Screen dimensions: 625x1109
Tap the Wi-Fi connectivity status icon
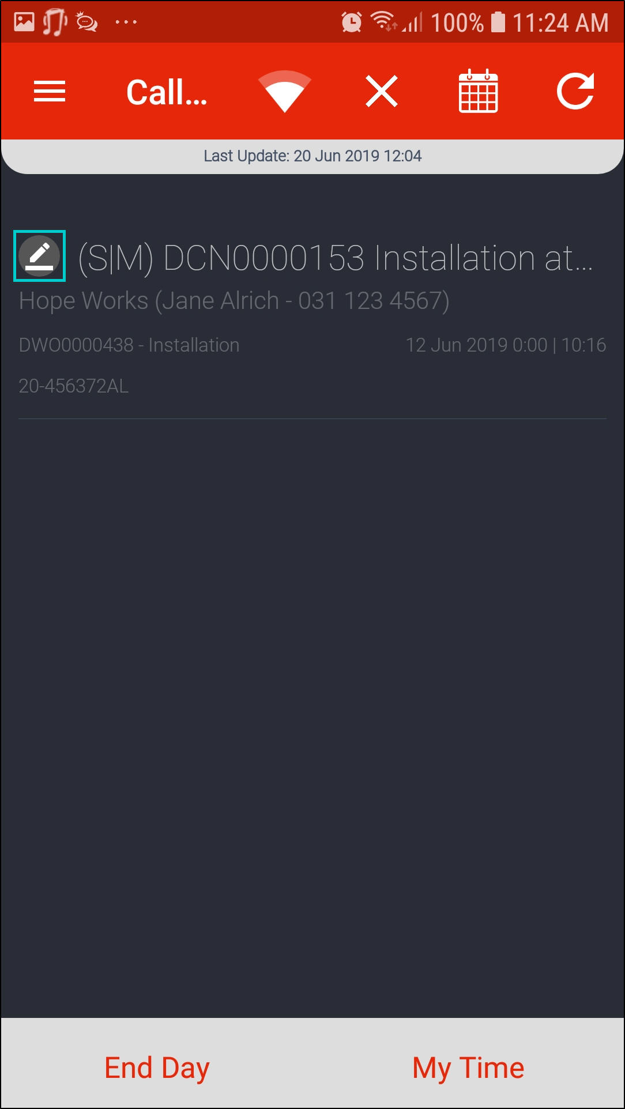click(x=285, y=91)
